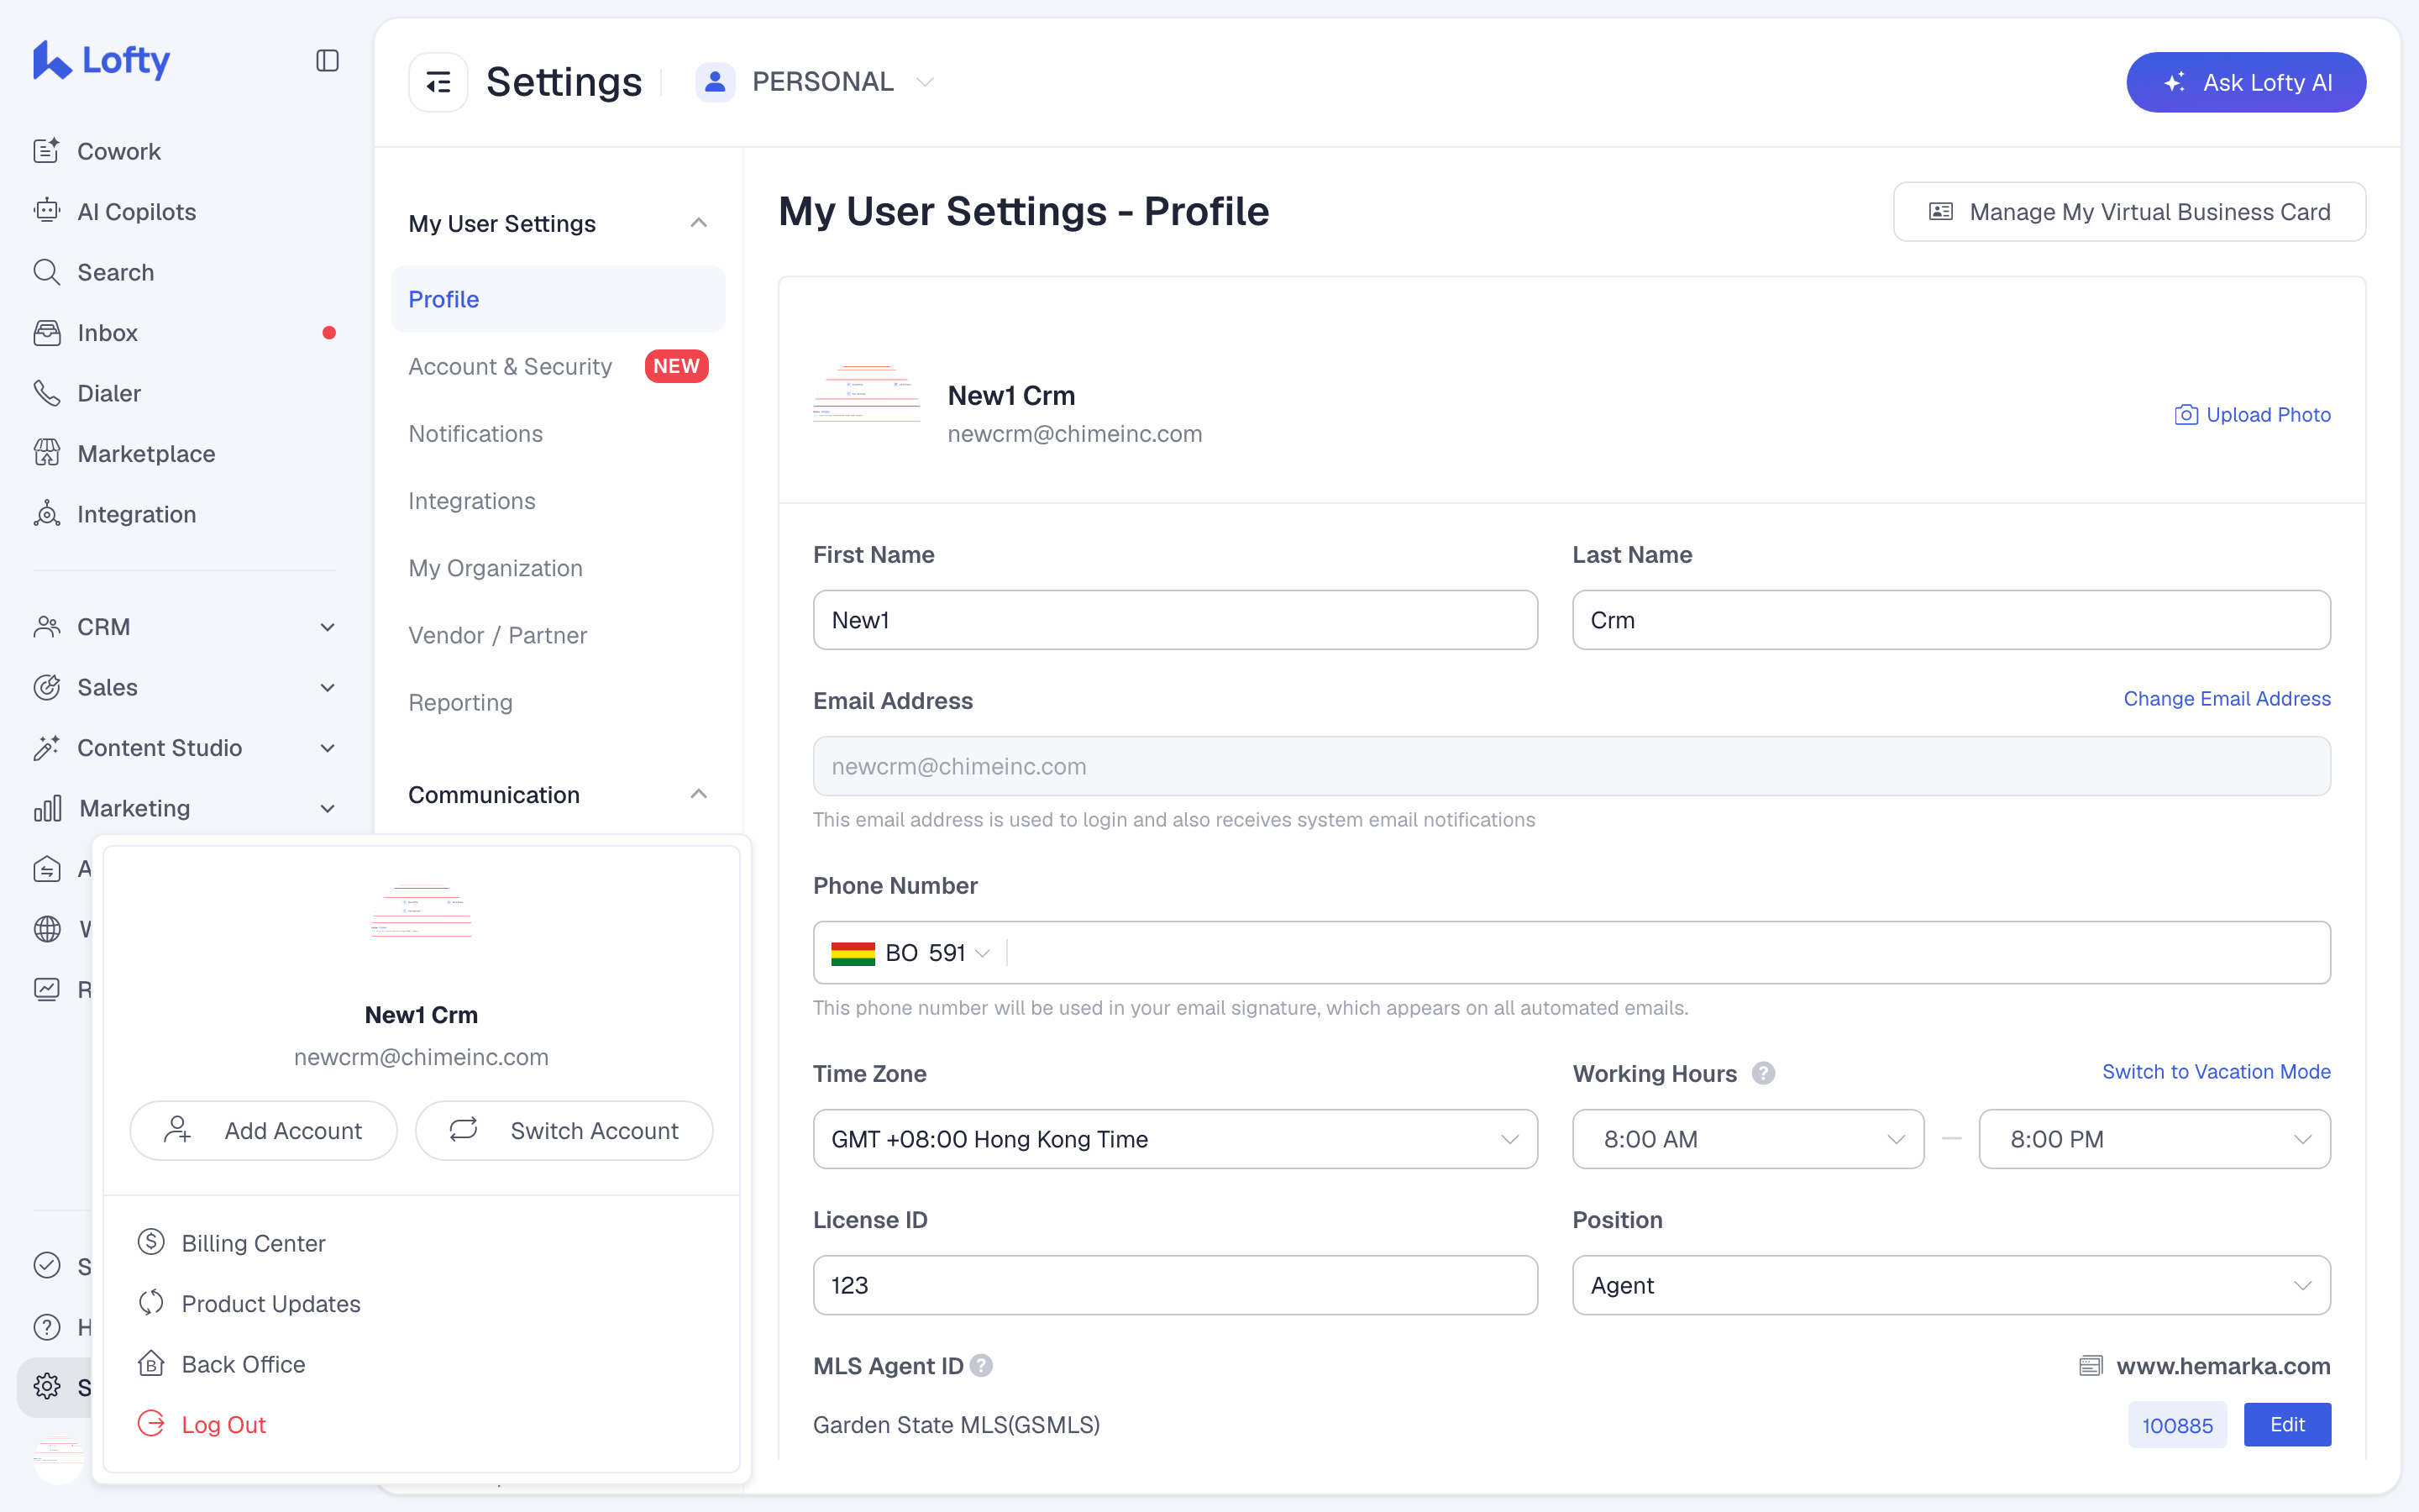Click the Lofty logo

(101, 60)
